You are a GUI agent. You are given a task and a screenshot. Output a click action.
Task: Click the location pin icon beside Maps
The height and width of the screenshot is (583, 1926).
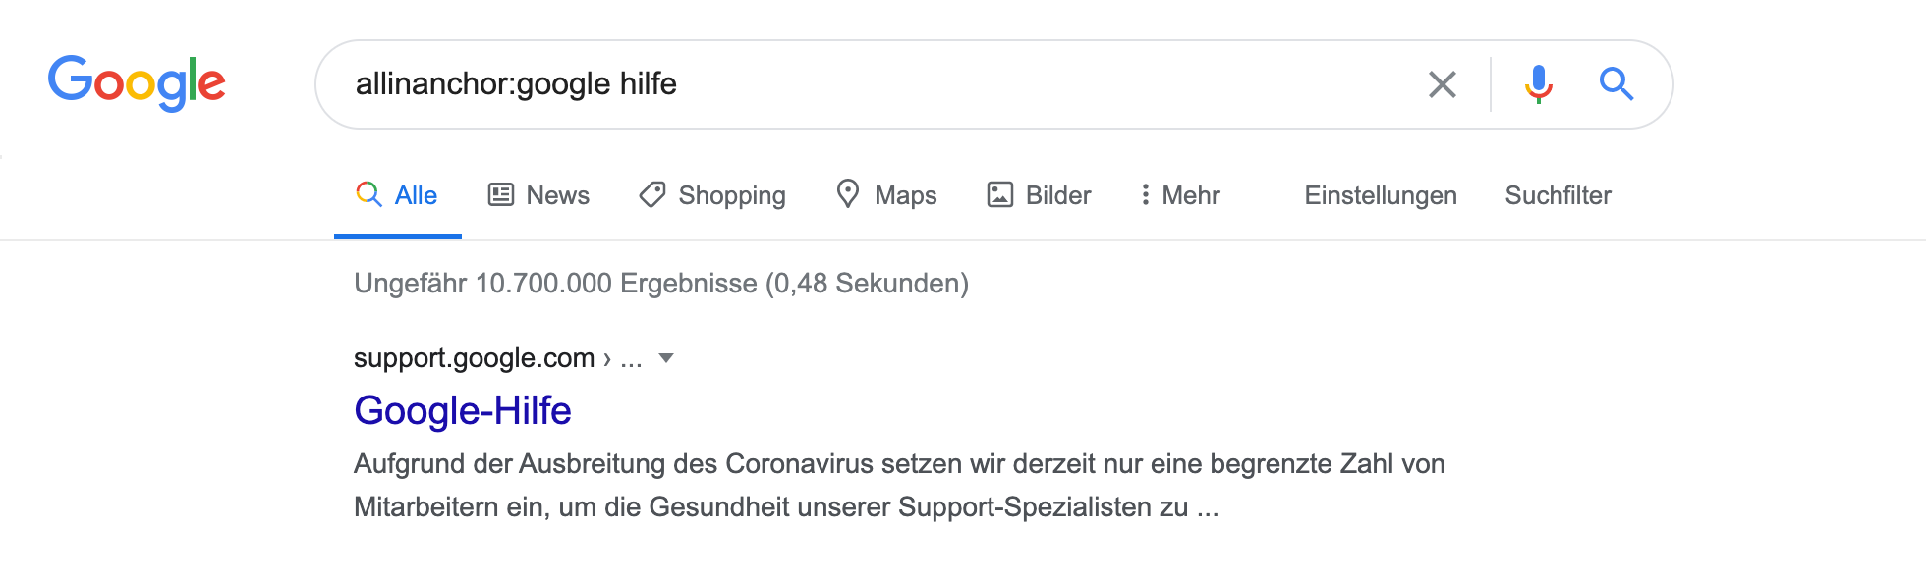[848, 194]
